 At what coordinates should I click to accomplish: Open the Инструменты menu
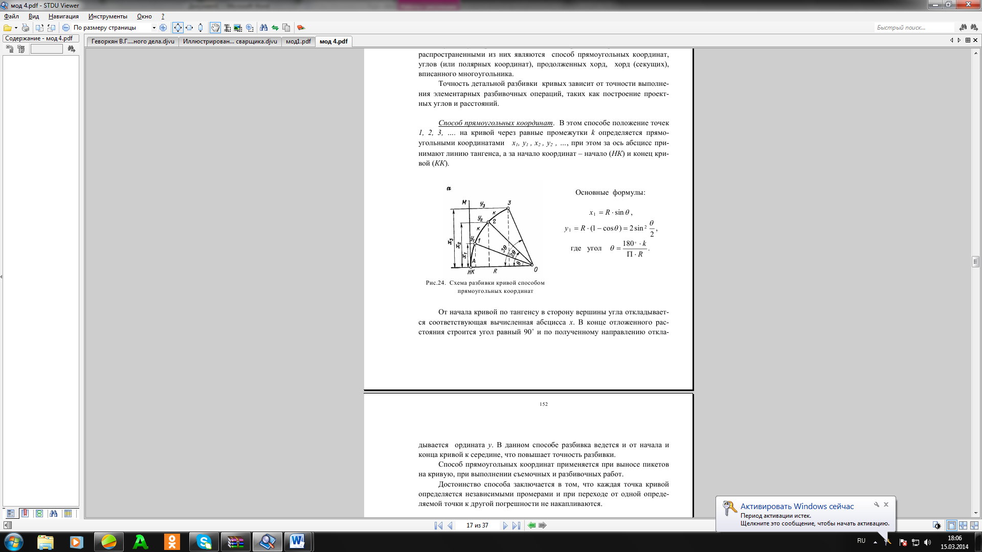pos(107,16)
